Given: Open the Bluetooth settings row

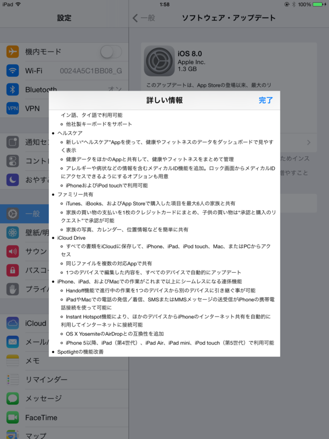Looking at the screenshot, I should [x=64, y=89].
